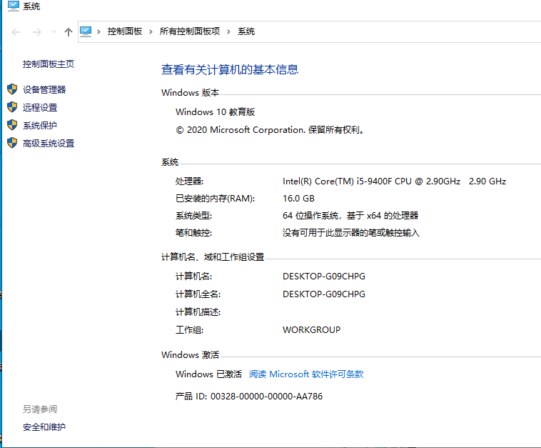Open the 安全和维护 link
The image size is (541, 448).
click(44, 427)
